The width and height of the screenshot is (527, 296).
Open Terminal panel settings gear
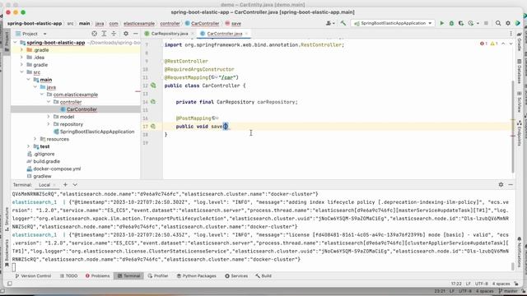[x=501, y=184]
